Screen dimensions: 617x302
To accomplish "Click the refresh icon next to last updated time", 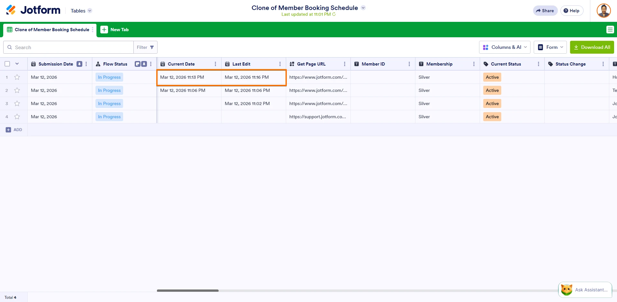I will click(334, 14).
